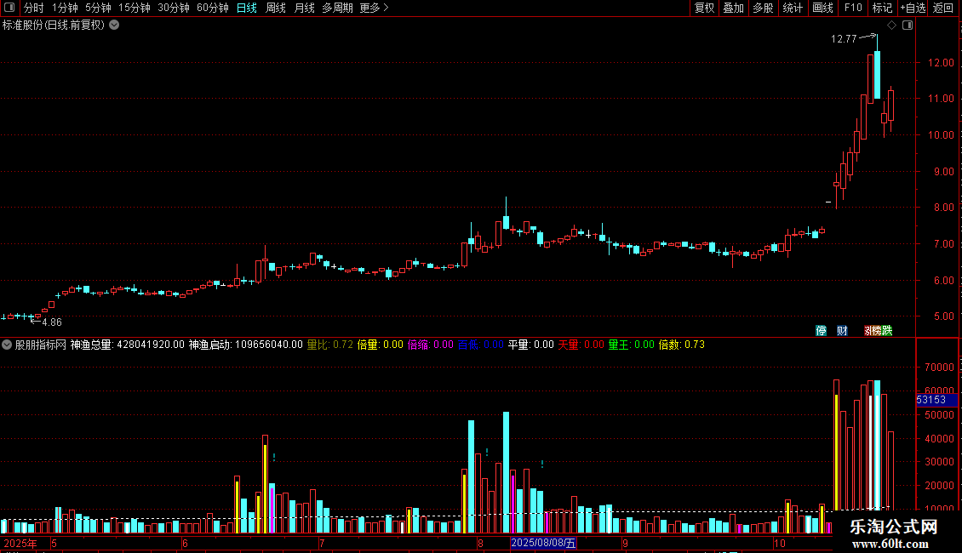The width and height of the screenshot is (962, 553).
Task: Click the yellow 倍量 0.00 readout
Action: tap(381, 345)
